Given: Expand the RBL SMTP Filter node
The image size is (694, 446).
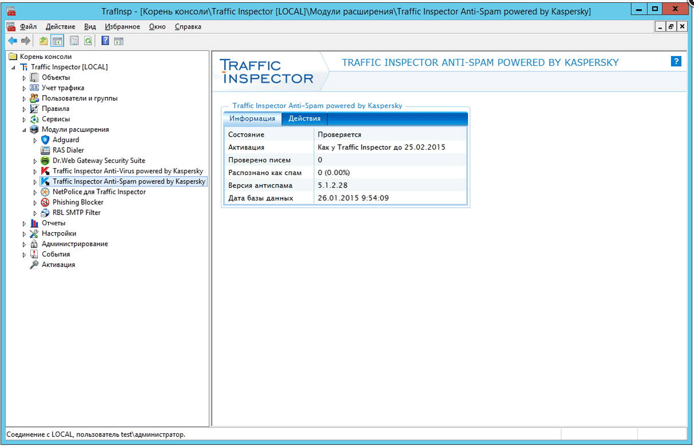Looking at the screenshot, I should click(35, 213).
